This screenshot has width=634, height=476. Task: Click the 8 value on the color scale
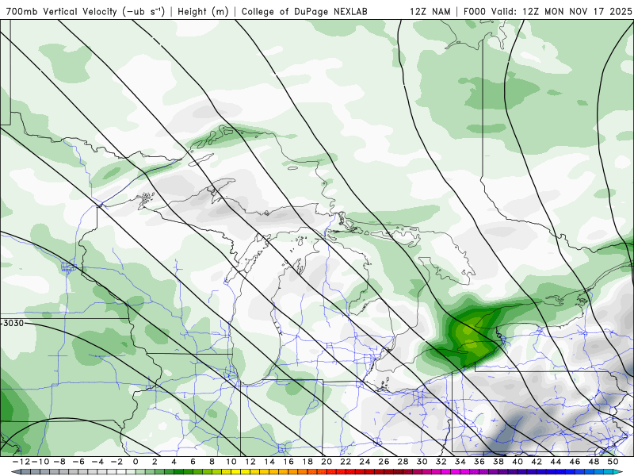[212, 462]
